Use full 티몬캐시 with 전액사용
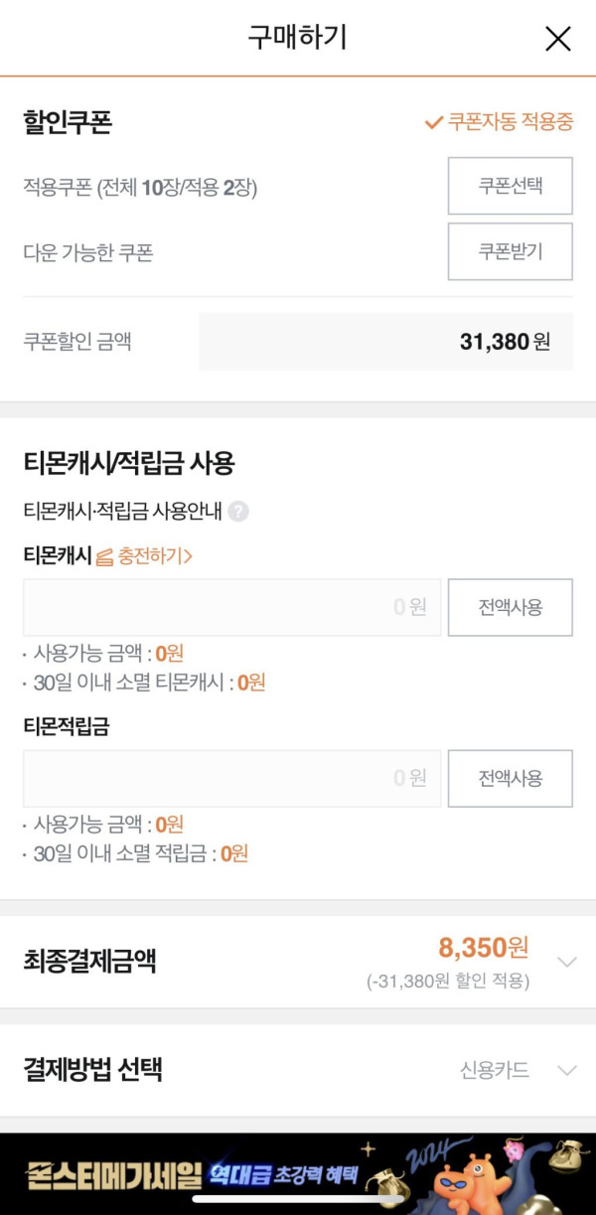The width and height of the screenshot is (596, 1215). point(510,607)
